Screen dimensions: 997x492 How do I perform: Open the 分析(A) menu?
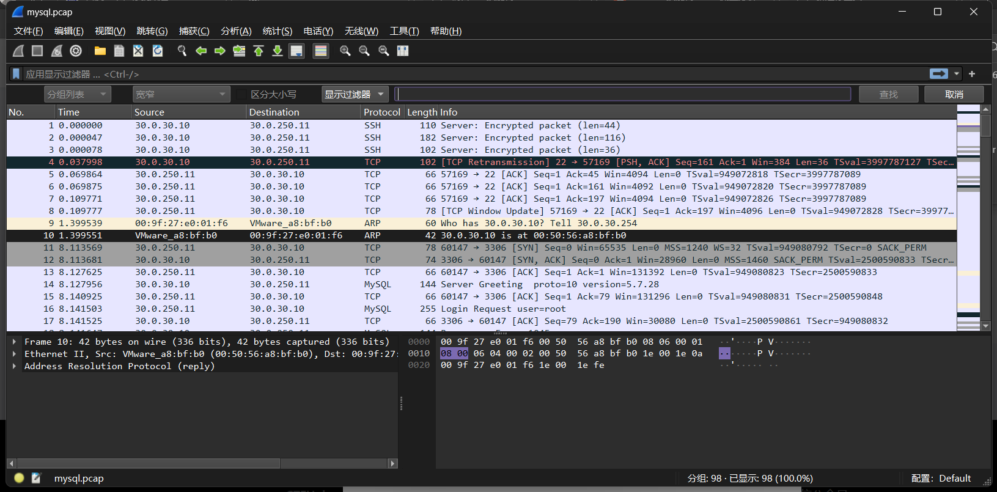[236, 31]
